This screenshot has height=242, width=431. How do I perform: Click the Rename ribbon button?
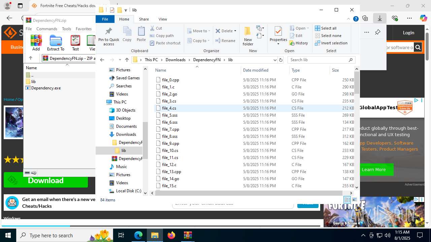pyautogui.click(x=225, y=41)
